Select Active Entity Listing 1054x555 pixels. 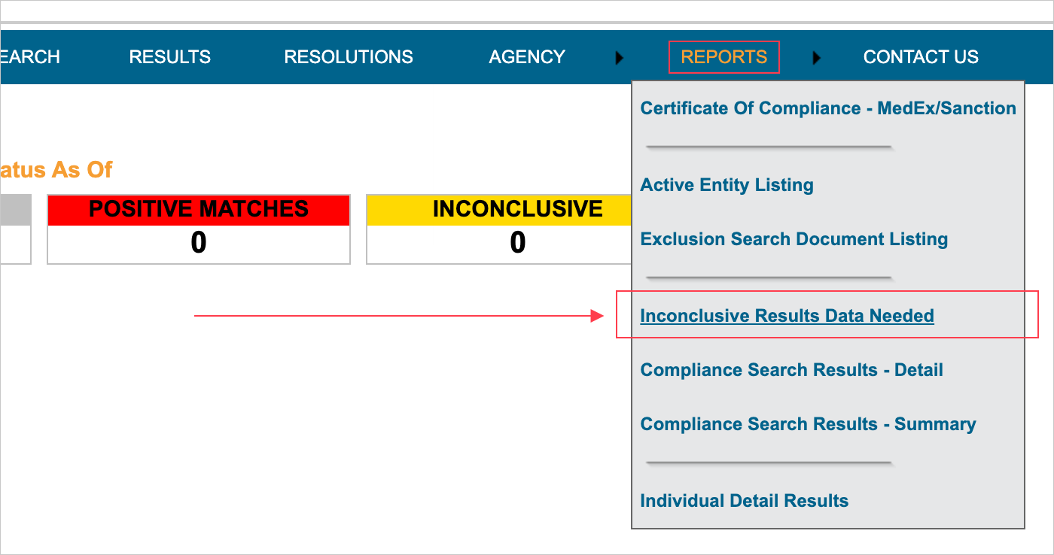(x=726, y=184)
